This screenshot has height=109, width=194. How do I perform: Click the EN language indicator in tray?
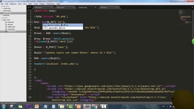(x=163, y=106)
